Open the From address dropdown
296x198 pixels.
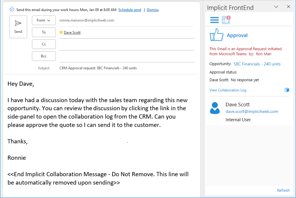44,20
